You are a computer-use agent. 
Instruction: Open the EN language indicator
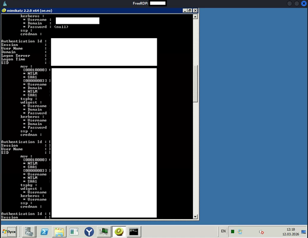[223, 231]
